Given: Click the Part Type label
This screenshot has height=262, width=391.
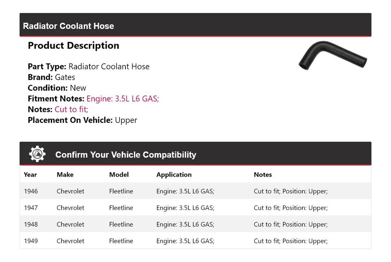Looking at the screenshot, I should pyautogui.click(x=47, y=67).
